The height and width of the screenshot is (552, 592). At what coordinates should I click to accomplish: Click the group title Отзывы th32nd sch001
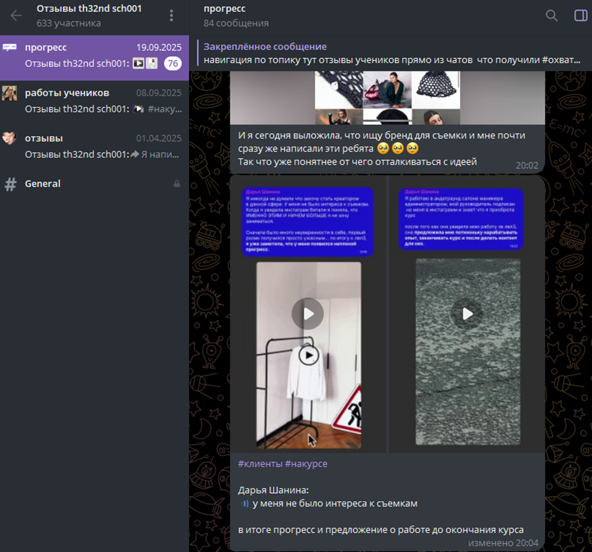tap(89, 9)
